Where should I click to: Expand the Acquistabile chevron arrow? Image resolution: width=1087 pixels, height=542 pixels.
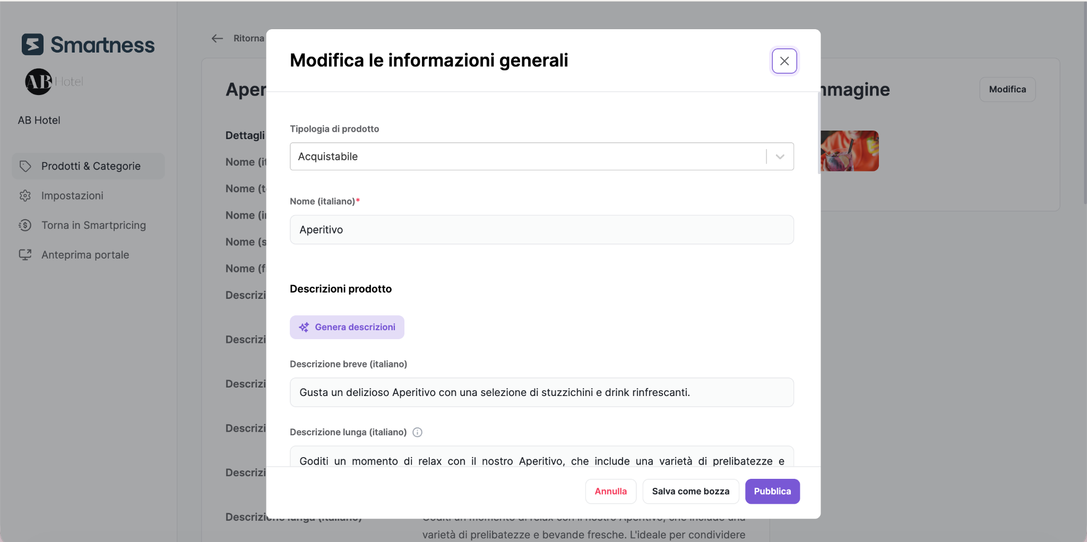pos(780,157)
